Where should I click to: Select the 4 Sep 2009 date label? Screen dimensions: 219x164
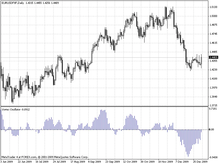[94, 162]
